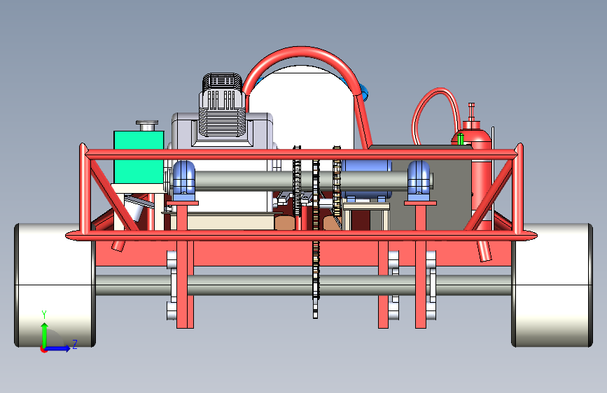Select the right blue bearing housing
The image size is (607, 393).
(x=419, y=180)
